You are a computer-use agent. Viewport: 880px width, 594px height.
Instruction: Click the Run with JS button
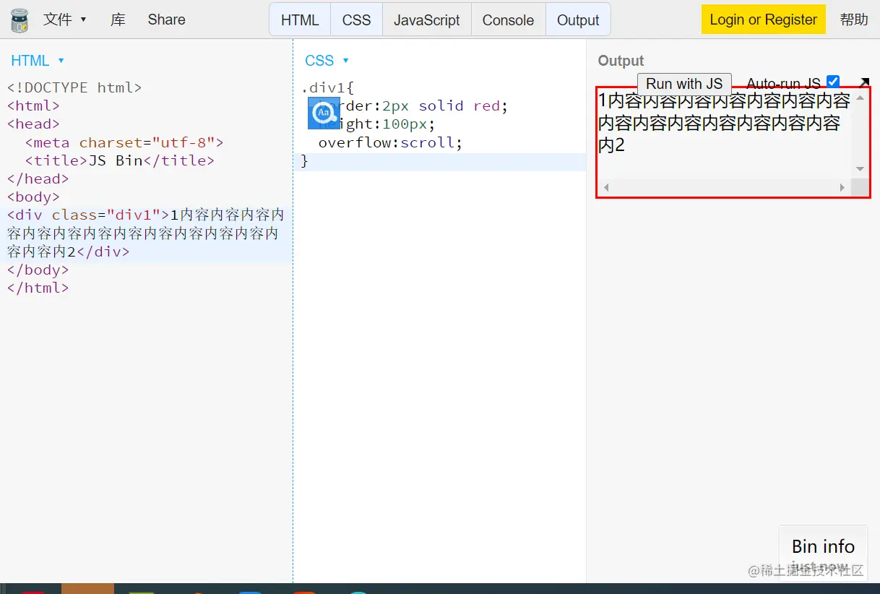684,84
